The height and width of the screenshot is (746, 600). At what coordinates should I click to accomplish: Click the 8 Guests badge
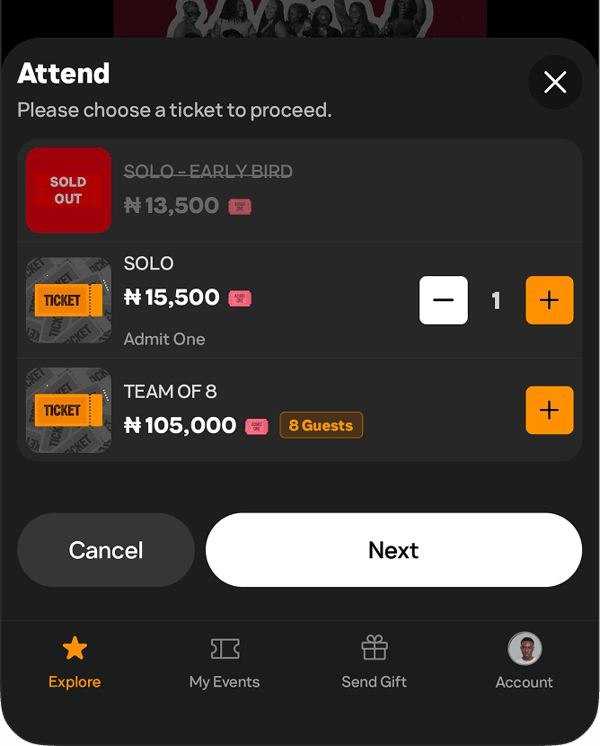tap(321, 425)
